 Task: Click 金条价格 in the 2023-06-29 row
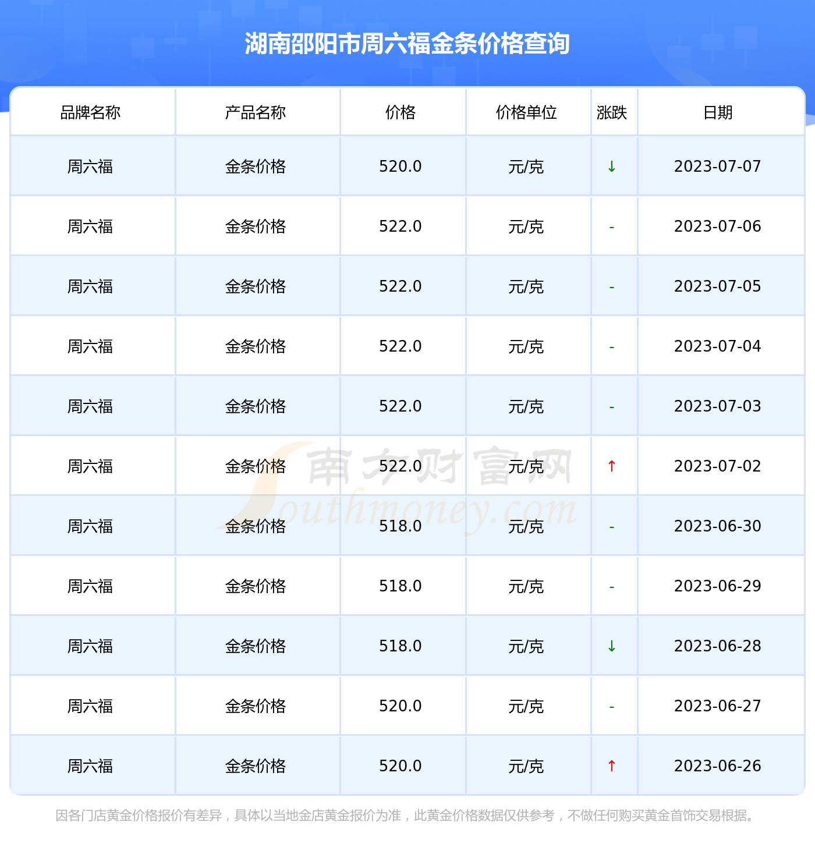point(256,586)
